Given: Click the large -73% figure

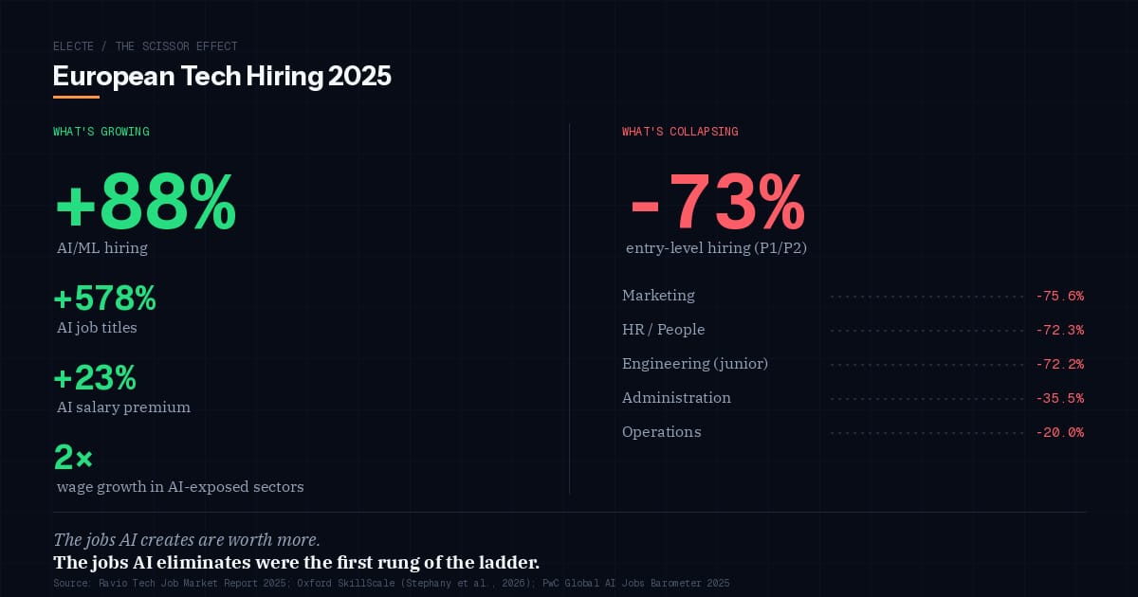Looking at the screenshot, I should point(717,203).
